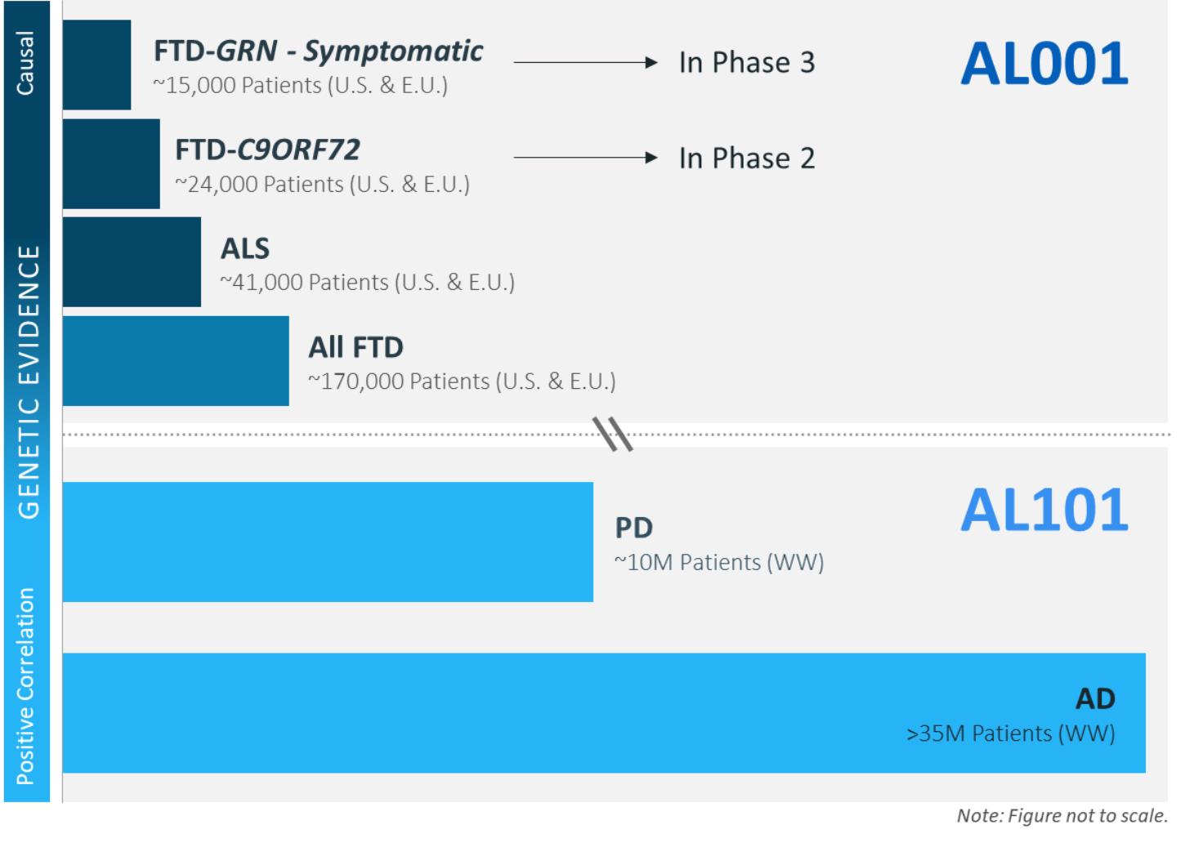Image resolution: width=1185 pixels, height=843 pixels.
Task: Click the vertical GENETIC EVIDENCE label
Action: pos(29,381)
